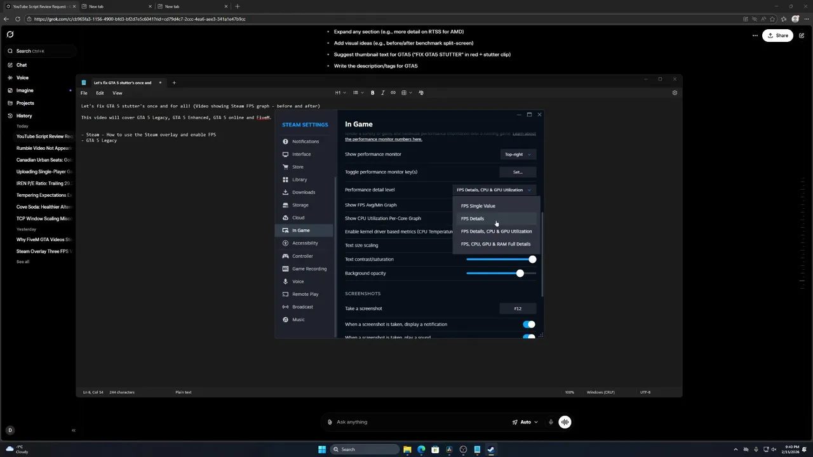Open Grok Voice in sidebar
Viewport: 813px width, 457px height.
pyautogui.click(x=22, y=77)
